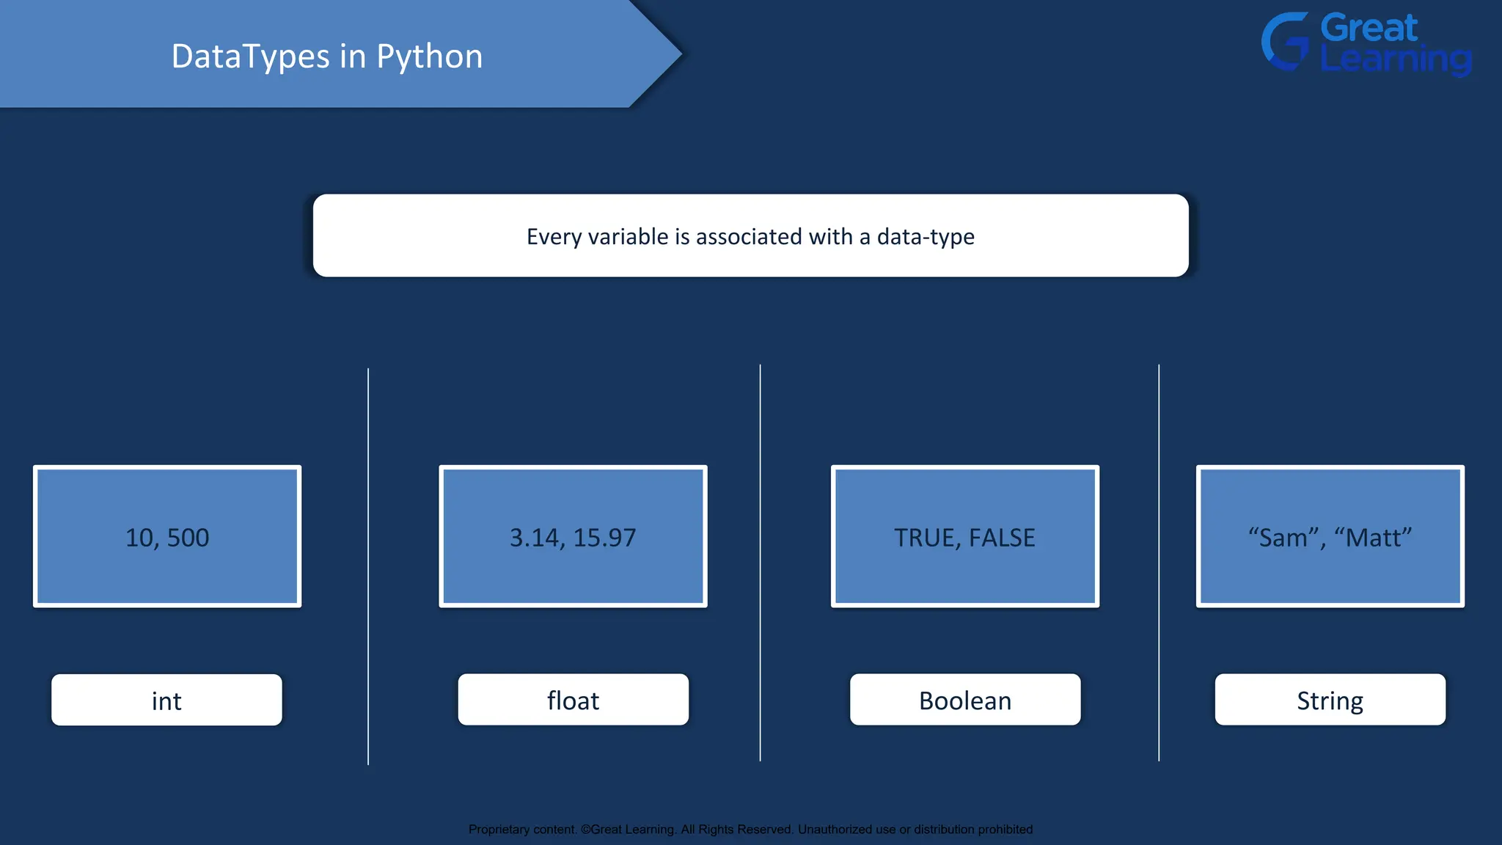This screenshot has width=1502, height=845.
Task: Click the 'Boolean' label
Action: [965, 700]
